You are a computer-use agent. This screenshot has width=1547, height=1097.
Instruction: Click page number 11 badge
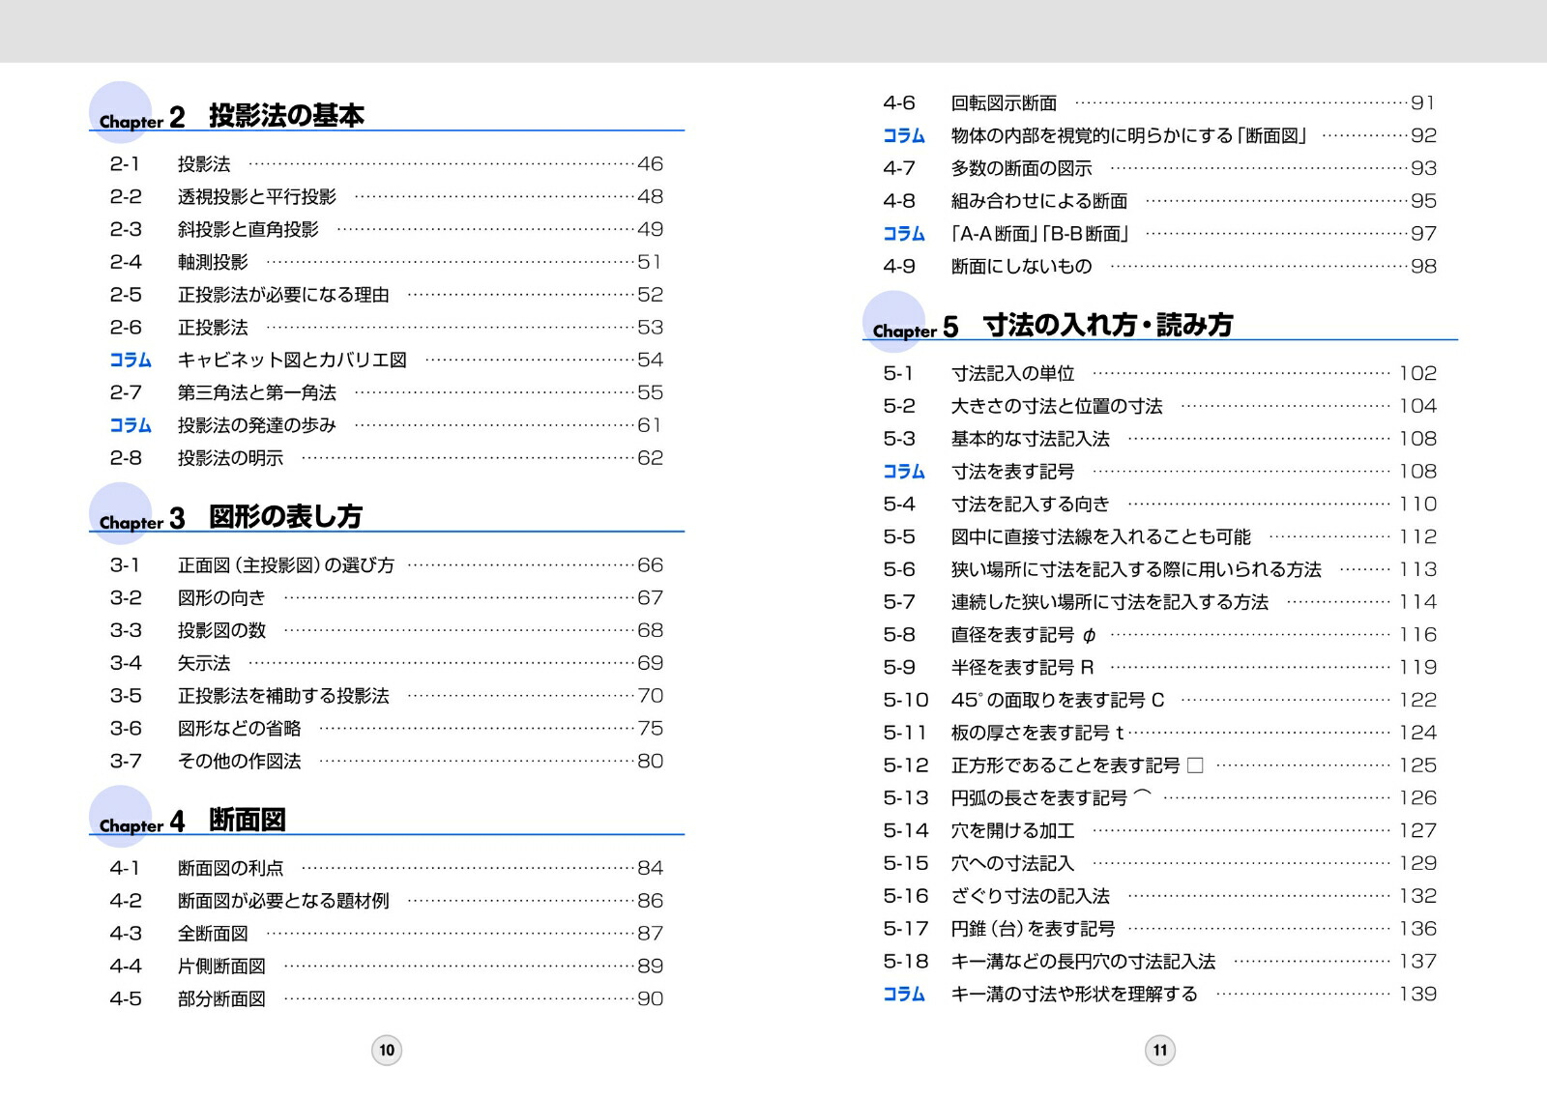point(1160,1051)
